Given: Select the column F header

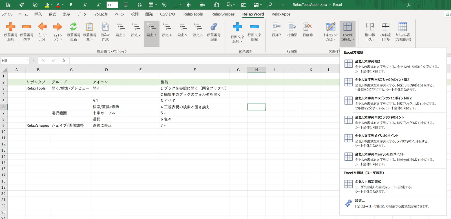Looking at the screenshot, I should [194, 70].
